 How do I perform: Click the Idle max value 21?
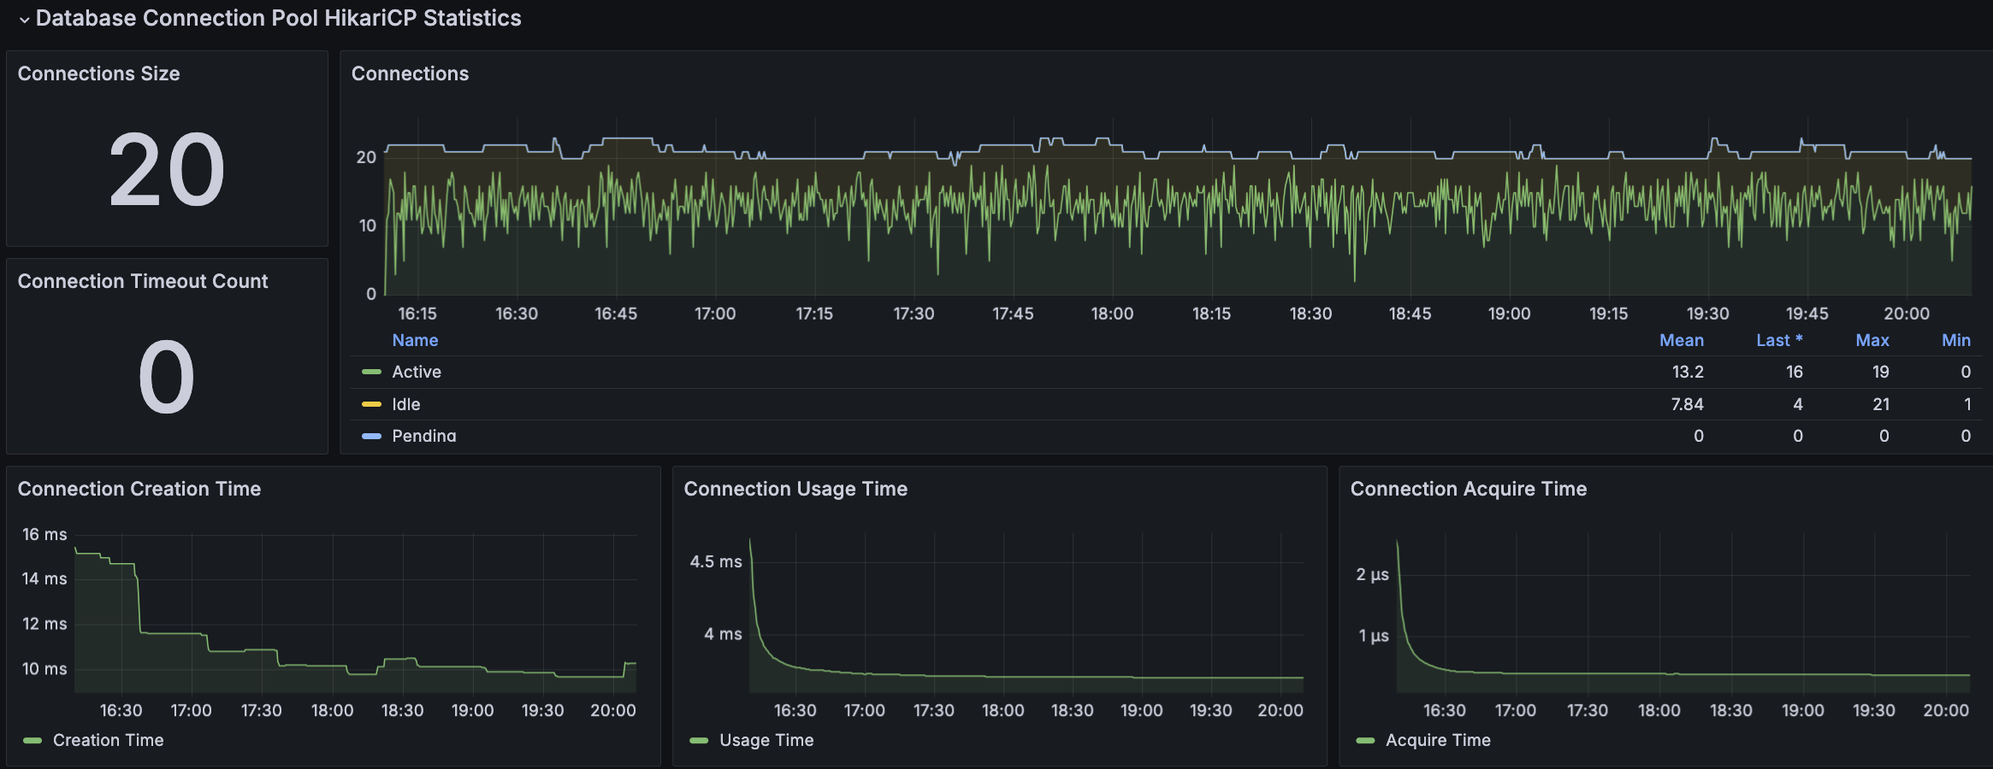(1881, 404)
